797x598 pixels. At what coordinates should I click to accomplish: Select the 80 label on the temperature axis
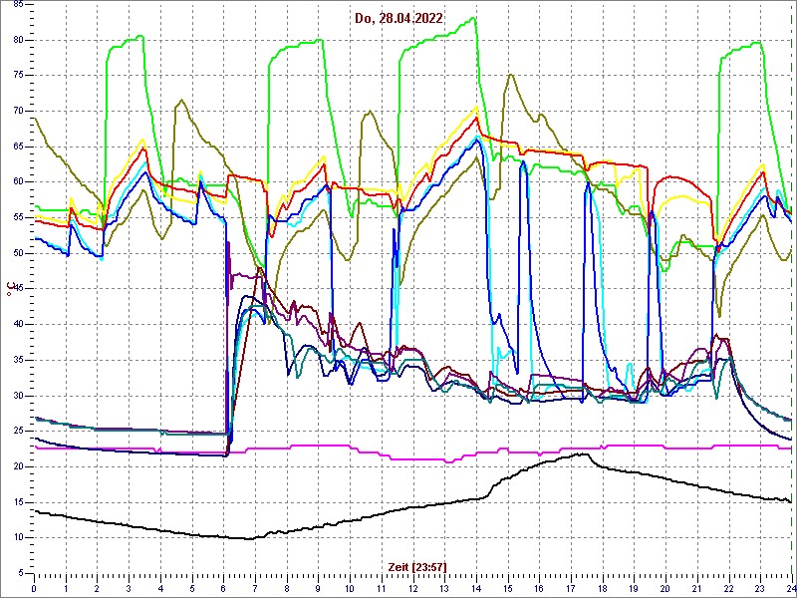tap(16, 40)
